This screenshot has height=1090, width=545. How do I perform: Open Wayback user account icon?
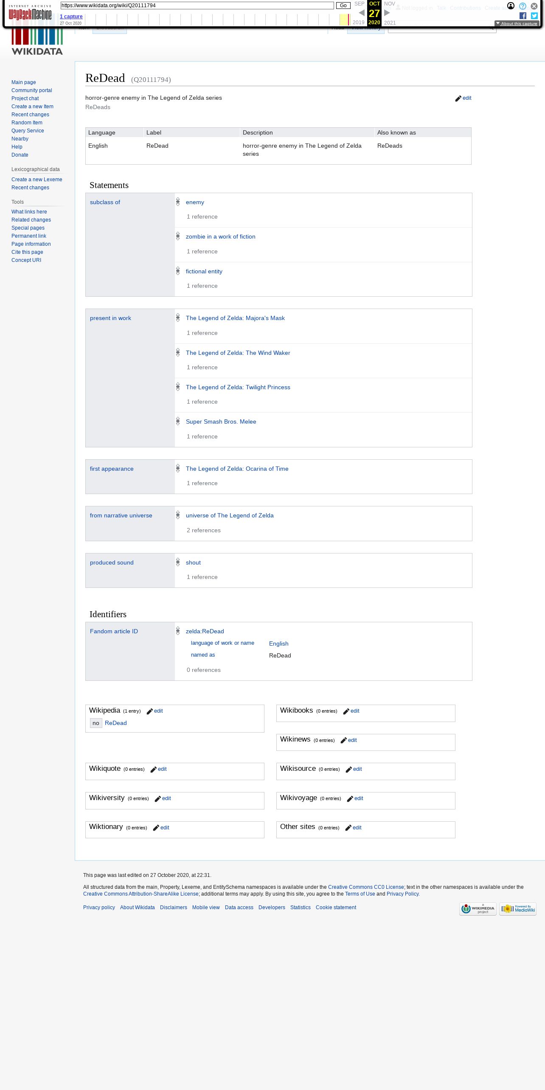[511, 6]
